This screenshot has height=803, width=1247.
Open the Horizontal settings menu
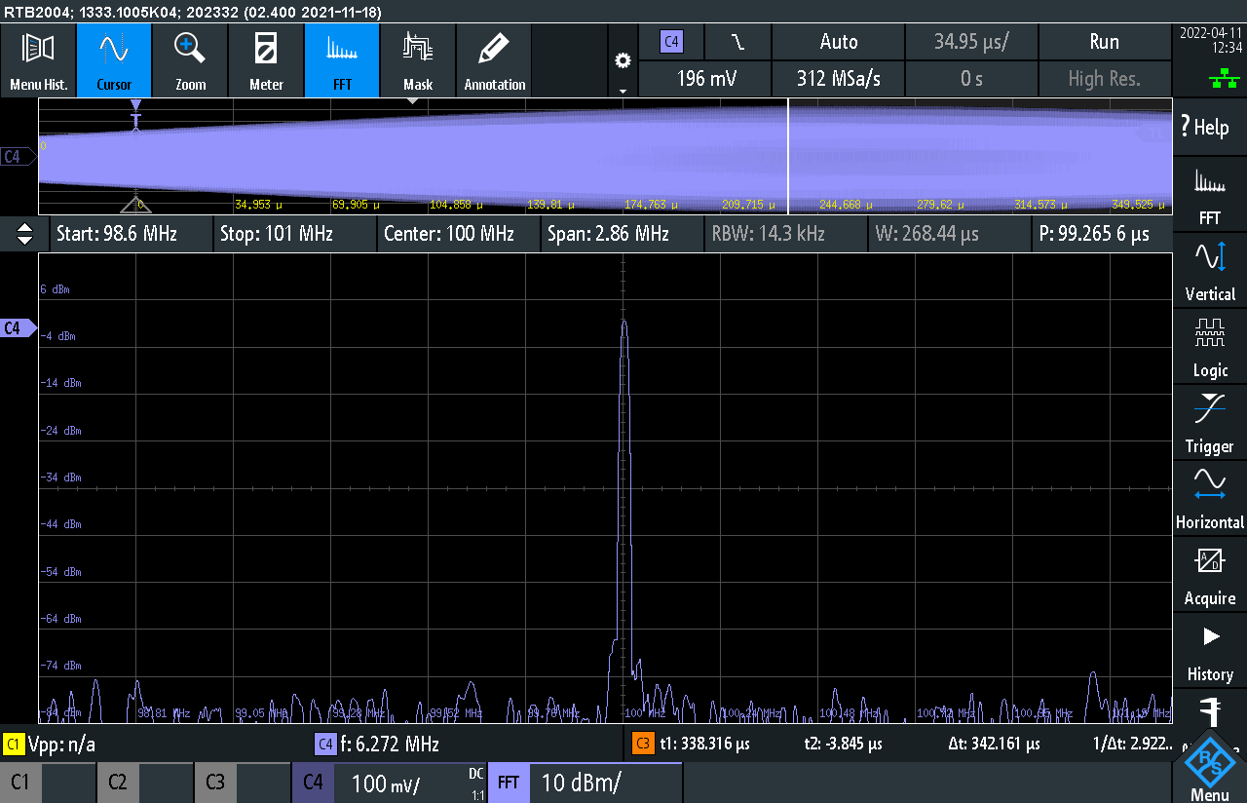coord(1210,501)
